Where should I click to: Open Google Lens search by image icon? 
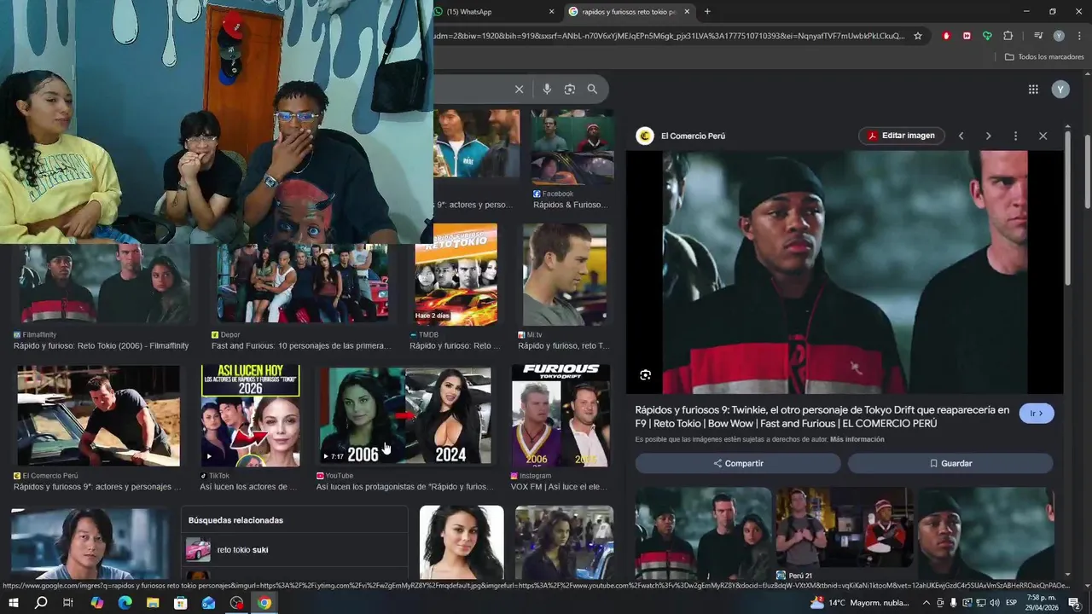570,89
